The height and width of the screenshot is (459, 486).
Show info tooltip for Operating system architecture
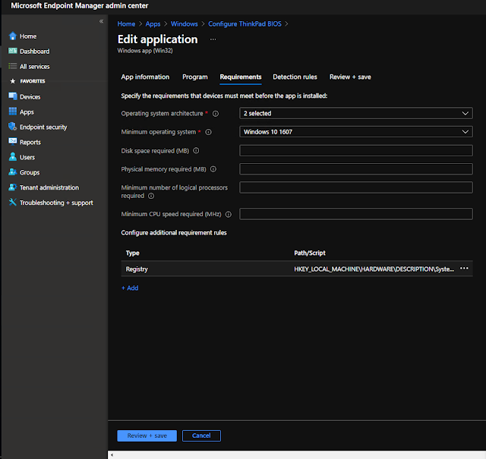(216, 114)
